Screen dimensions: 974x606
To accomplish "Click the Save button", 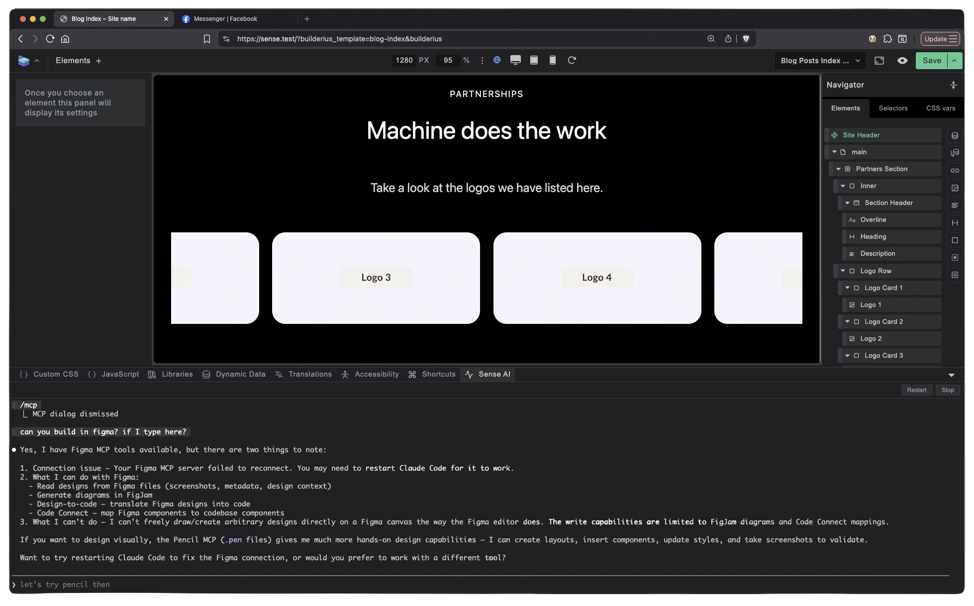I will coord(931,60).
